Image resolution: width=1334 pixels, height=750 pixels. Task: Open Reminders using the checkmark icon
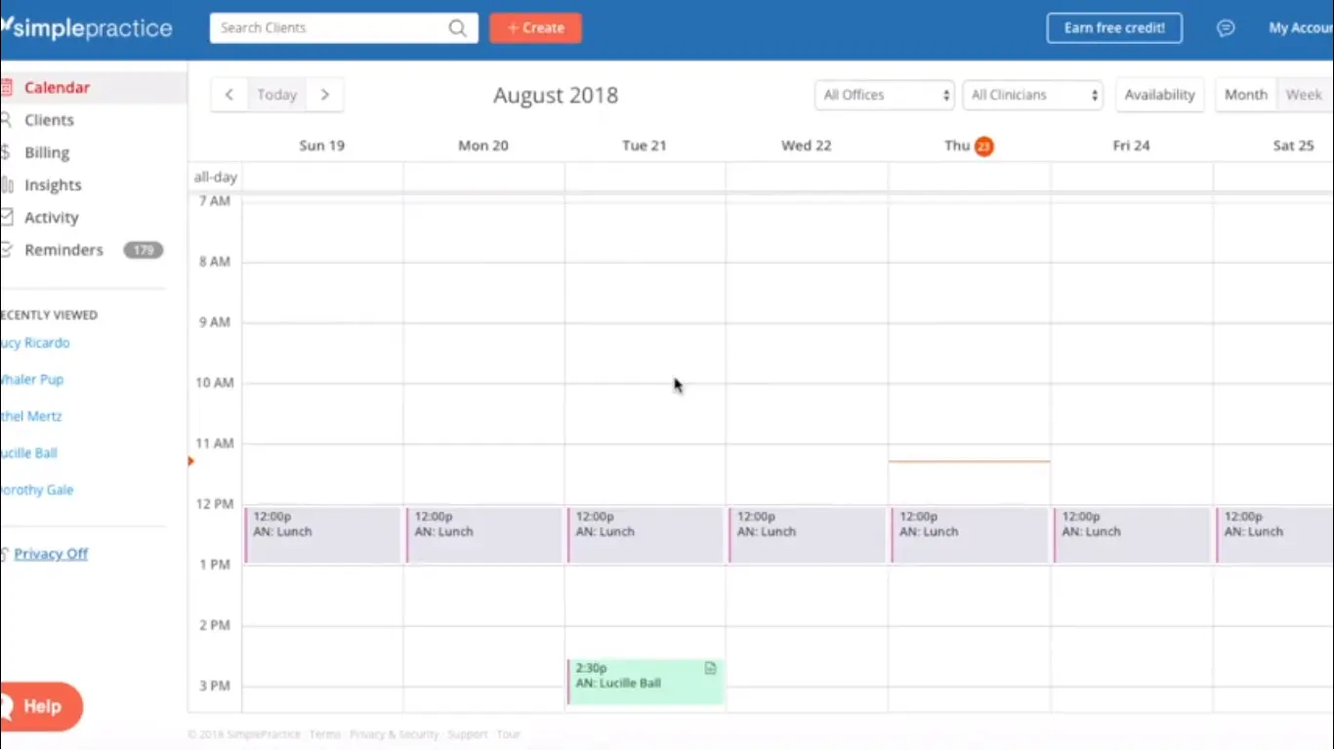tap(9, 250)
